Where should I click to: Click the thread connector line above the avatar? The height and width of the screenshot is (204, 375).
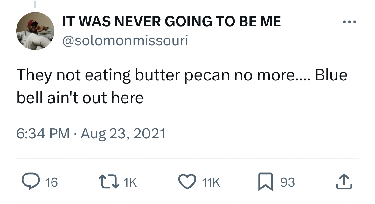[x=35, y=4]
